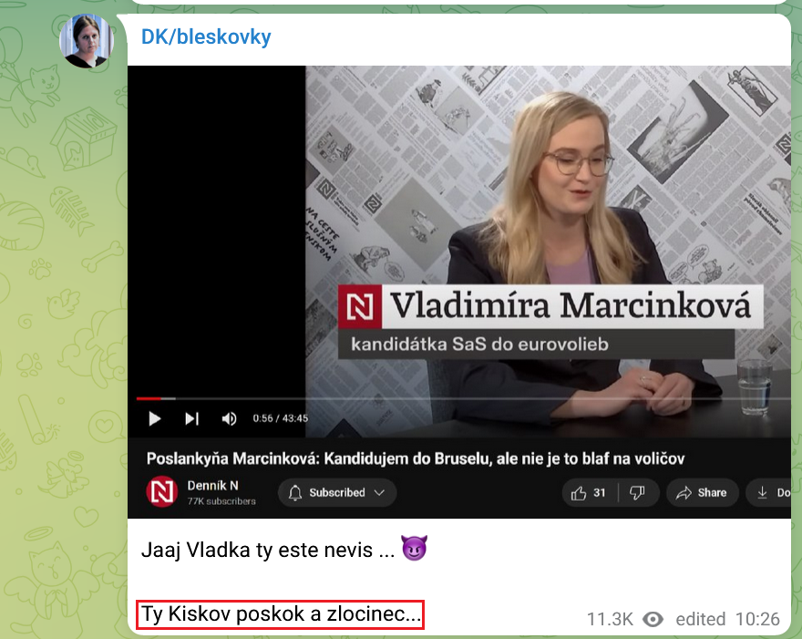The image size is (802, 639).
Task: Click the Share arrow button
Action: 703,492
